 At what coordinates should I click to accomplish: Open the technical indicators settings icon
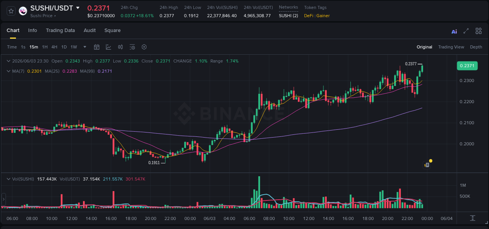[x=132, y=47]
